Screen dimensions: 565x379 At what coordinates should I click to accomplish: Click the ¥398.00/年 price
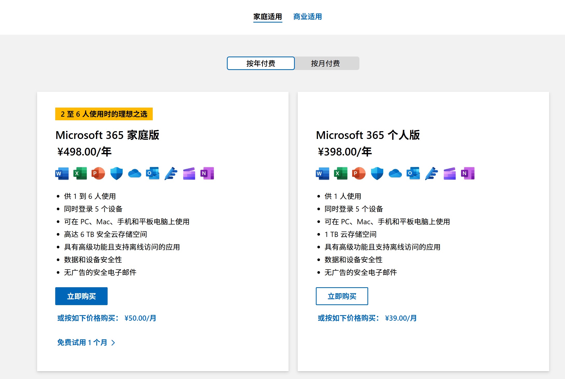[345, 152]
